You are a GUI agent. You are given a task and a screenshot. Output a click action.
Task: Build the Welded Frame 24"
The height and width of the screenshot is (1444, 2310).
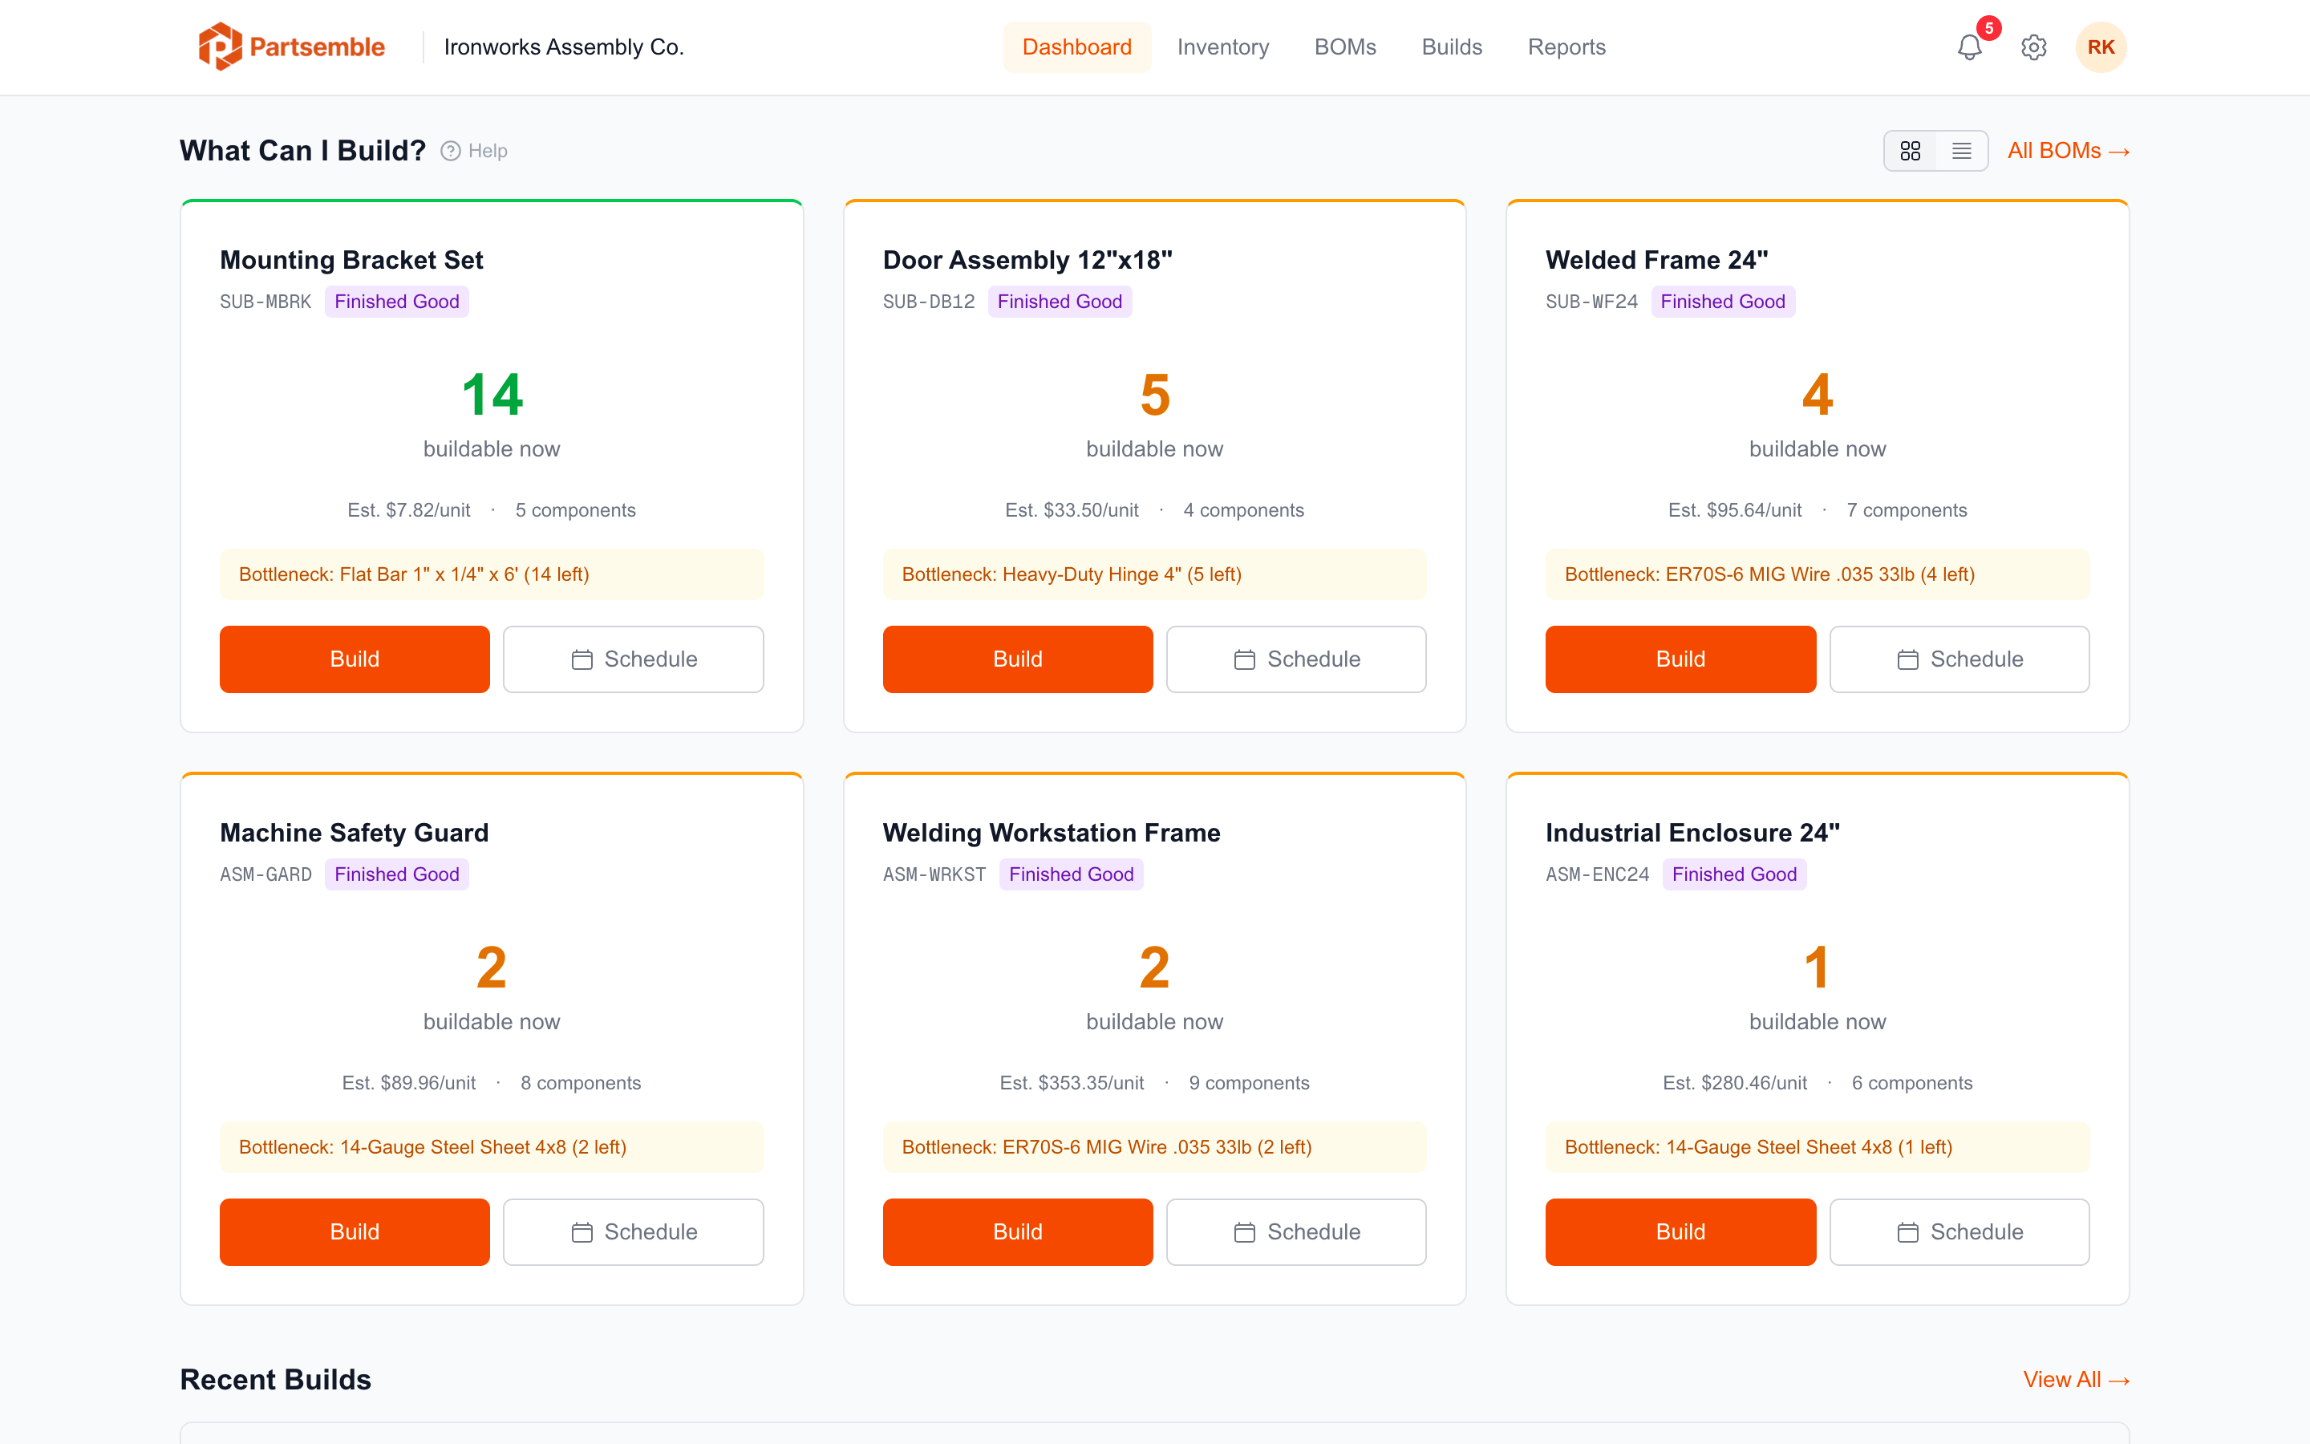click(x=1680, y=659)
